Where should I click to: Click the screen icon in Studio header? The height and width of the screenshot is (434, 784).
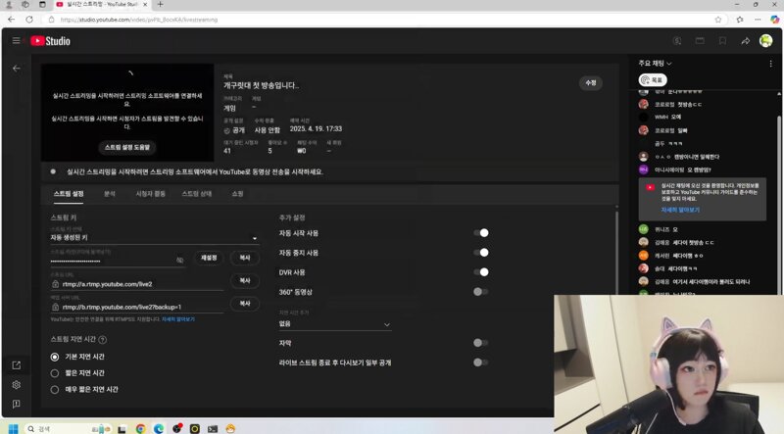coord(700,41)
